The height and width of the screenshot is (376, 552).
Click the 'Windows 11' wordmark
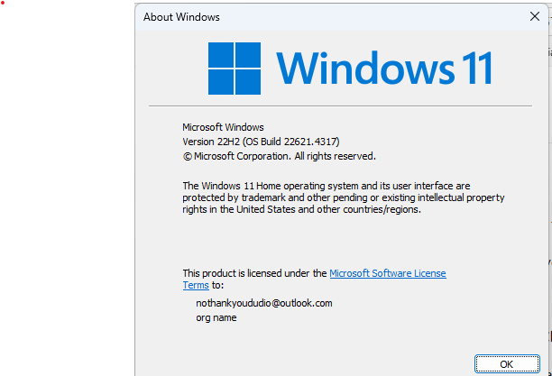[384, 69]
